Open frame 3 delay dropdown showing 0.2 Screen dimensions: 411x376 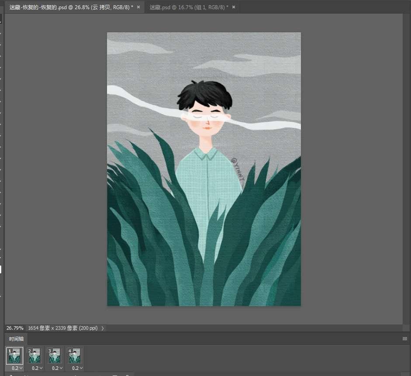[57, 368]
